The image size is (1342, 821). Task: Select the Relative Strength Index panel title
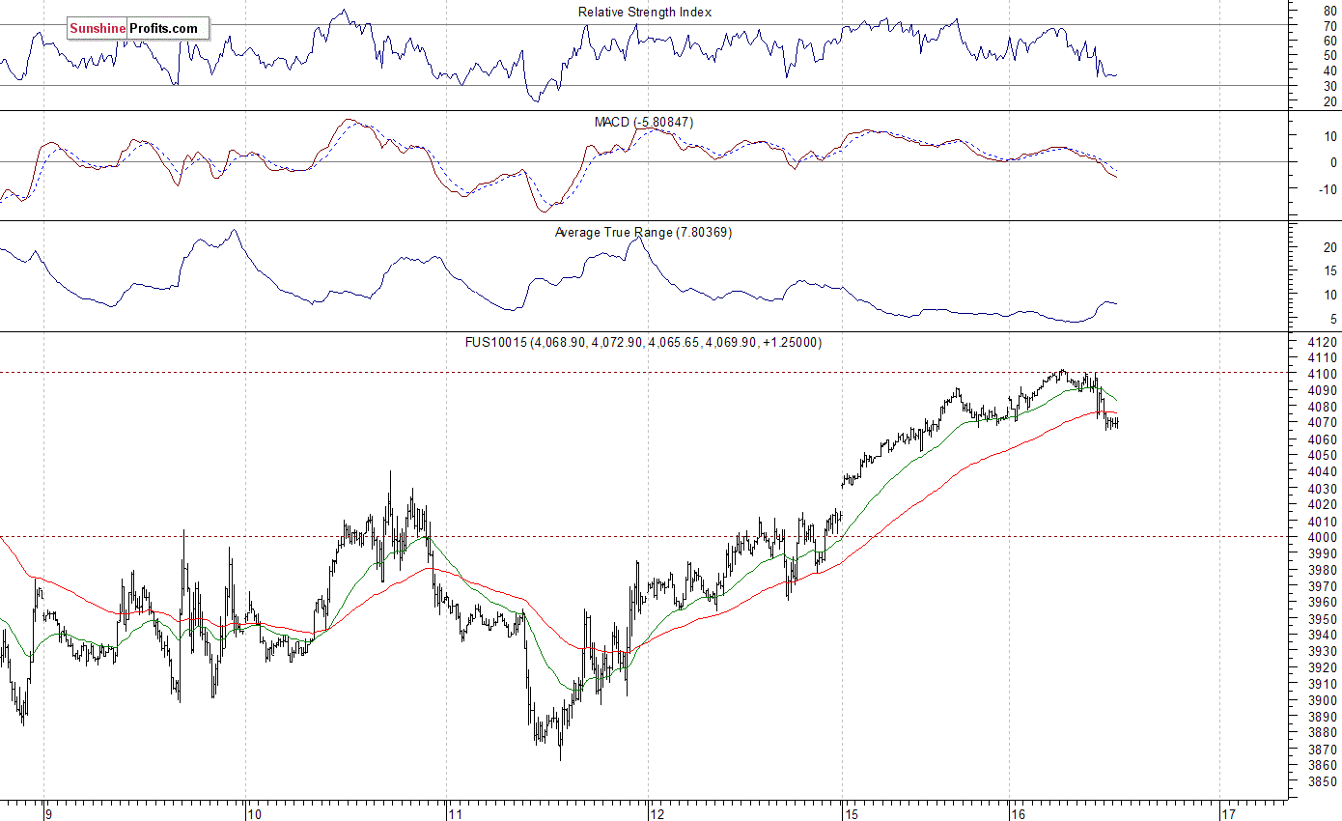coord(645,12)
